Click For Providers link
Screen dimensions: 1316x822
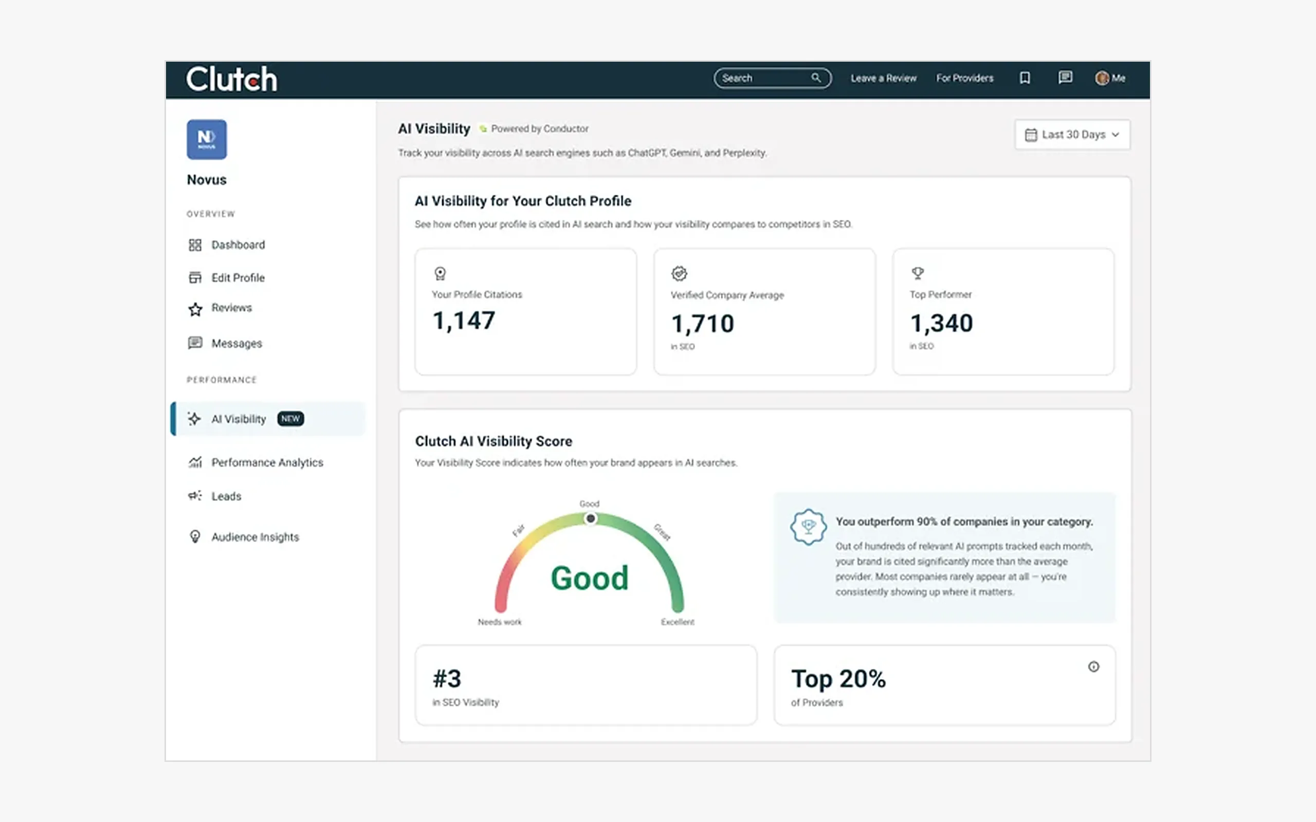[965, 78]
